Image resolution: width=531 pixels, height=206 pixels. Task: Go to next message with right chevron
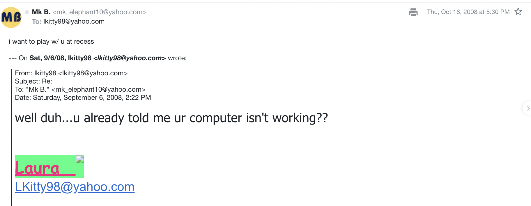coord(528,108)
